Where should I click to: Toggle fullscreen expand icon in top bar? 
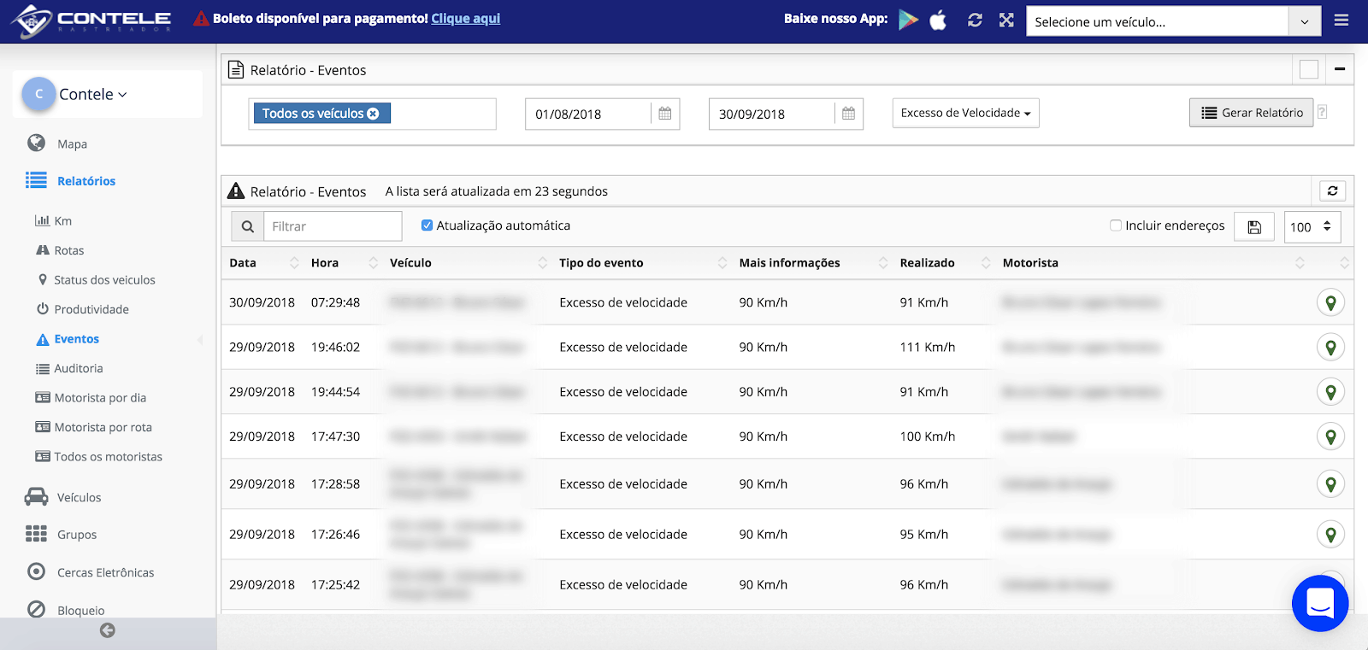pyautogui.click(x=1006, y=20)
